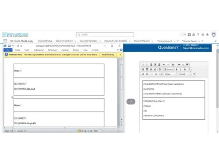Insert a block quote in the editor
Image resolution: width=219 pixels, height=164 pixels.
point(160,74)
